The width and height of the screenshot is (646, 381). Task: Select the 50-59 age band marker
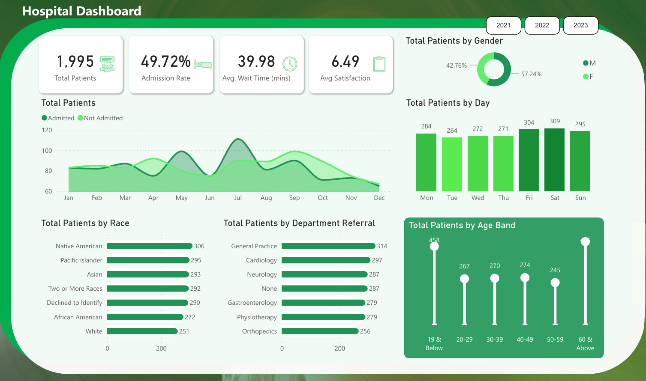coord(555,283)
